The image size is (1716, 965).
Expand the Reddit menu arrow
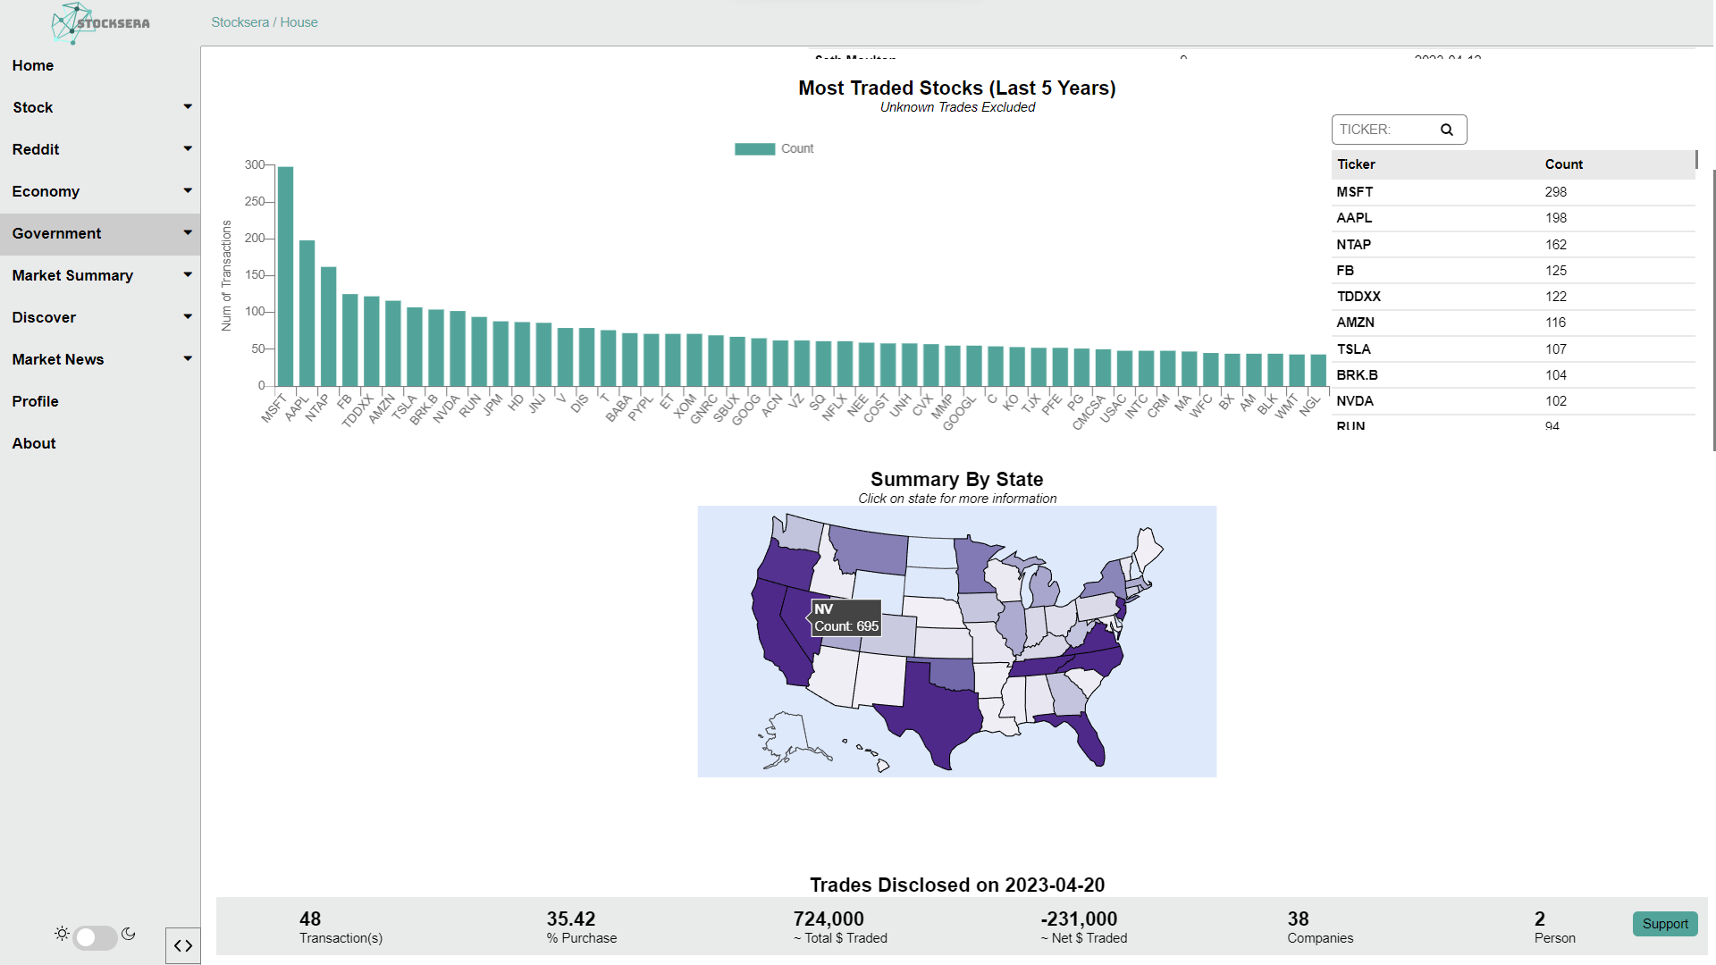click(188, 149)
